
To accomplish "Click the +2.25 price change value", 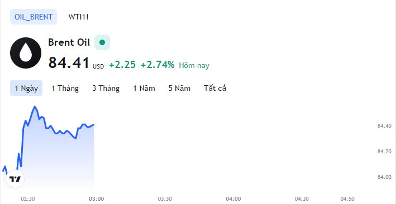I will point(122,65).
